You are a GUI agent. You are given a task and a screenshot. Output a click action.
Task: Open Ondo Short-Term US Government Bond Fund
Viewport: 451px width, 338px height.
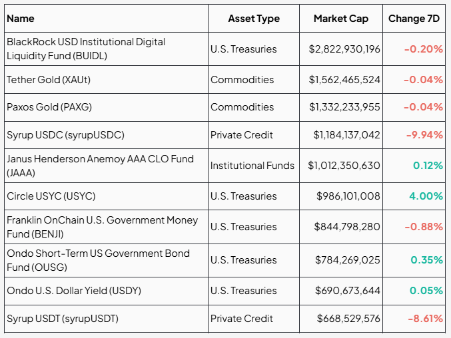98,260
